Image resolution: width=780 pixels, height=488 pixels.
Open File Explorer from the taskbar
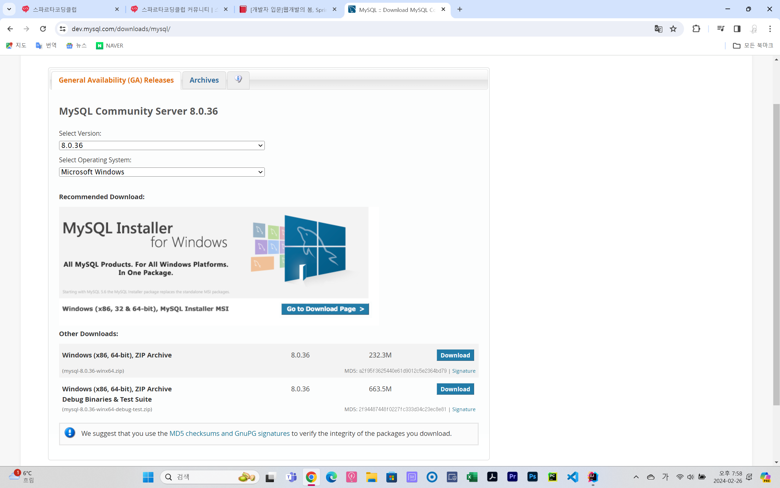tap(372, 477)
